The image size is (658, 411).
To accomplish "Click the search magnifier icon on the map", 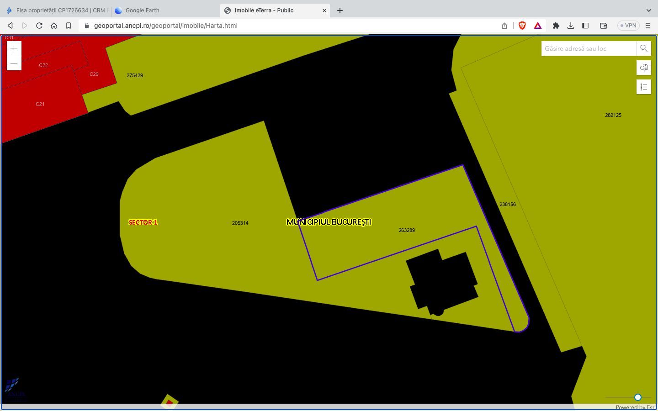I will 643,48.
